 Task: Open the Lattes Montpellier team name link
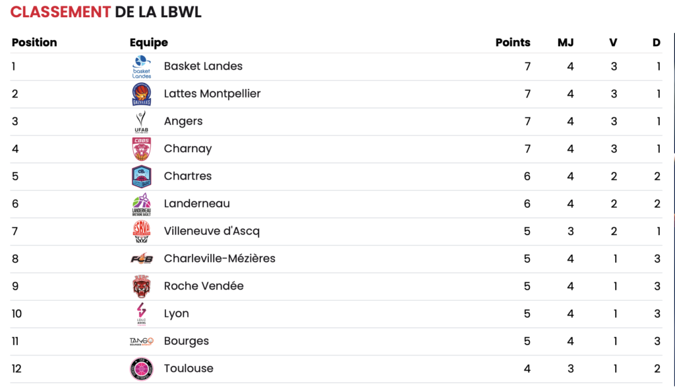(x=212, y=94)
